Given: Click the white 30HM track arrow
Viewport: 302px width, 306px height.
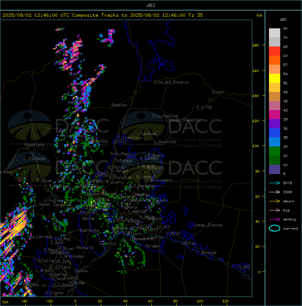Looking at the screenshot, I should 274,192.
